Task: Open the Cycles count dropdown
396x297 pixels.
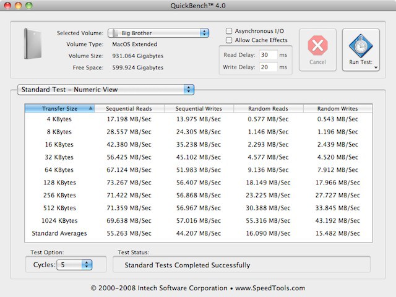Action: [x=74, y=265]
